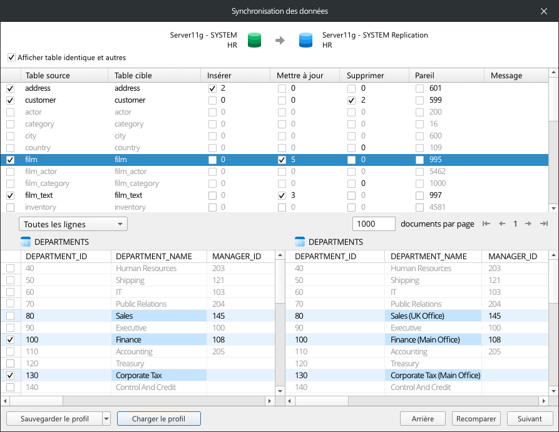Disable the Insérer checkbox for address
The width and height of the screenshot is (559, 432).
pos(212,88)
